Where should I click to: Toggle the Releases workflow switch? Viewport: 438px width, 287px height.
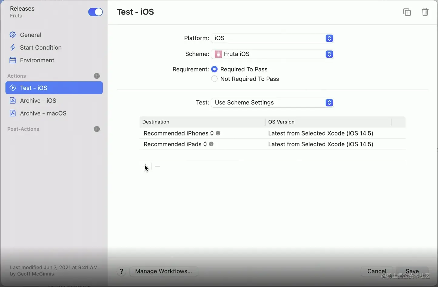tap(95, 12)
